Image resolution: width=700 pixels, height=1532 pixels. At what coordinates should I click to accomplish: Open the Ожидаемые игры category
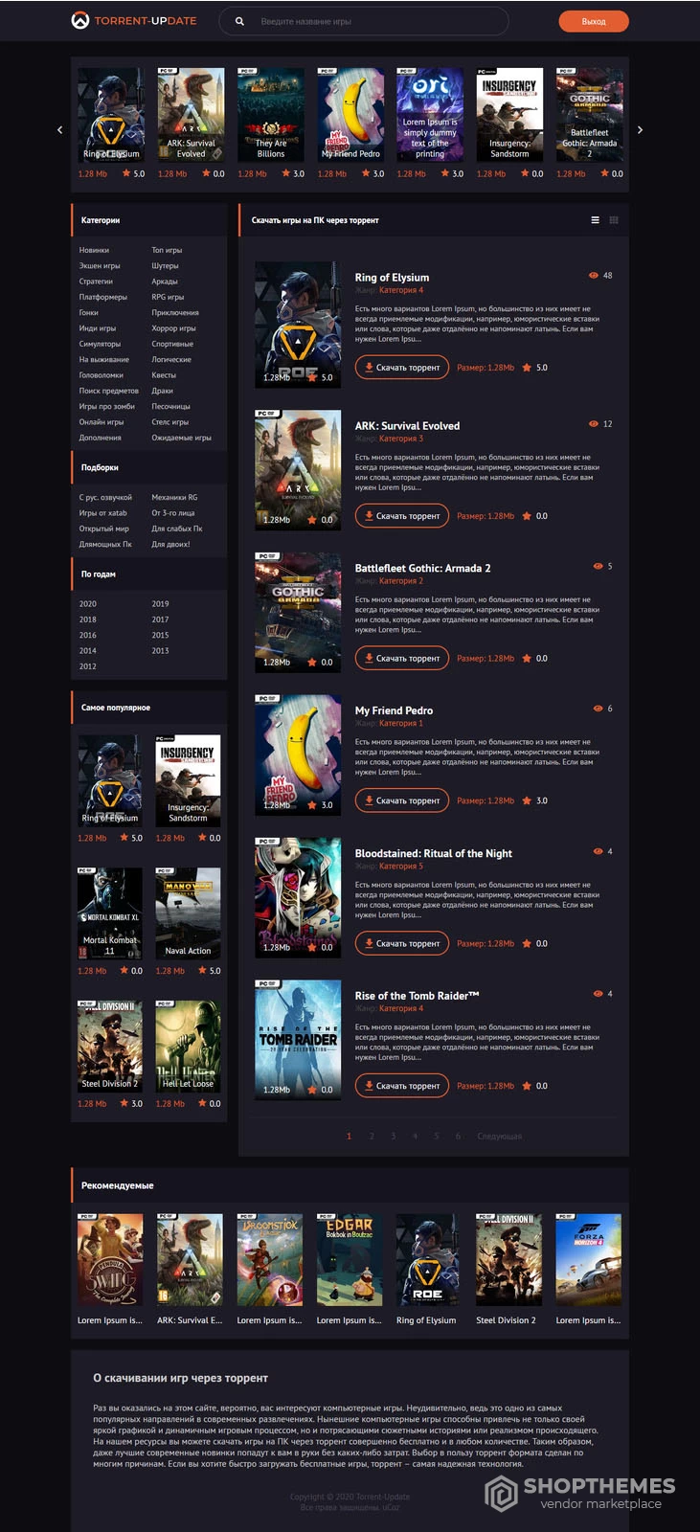pyautogui.click(x=181, y=438)
